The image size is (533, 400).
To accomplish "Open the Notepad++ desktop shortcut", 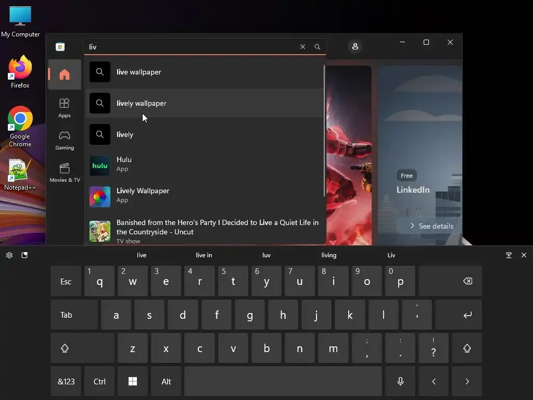I will coord(20,175).
